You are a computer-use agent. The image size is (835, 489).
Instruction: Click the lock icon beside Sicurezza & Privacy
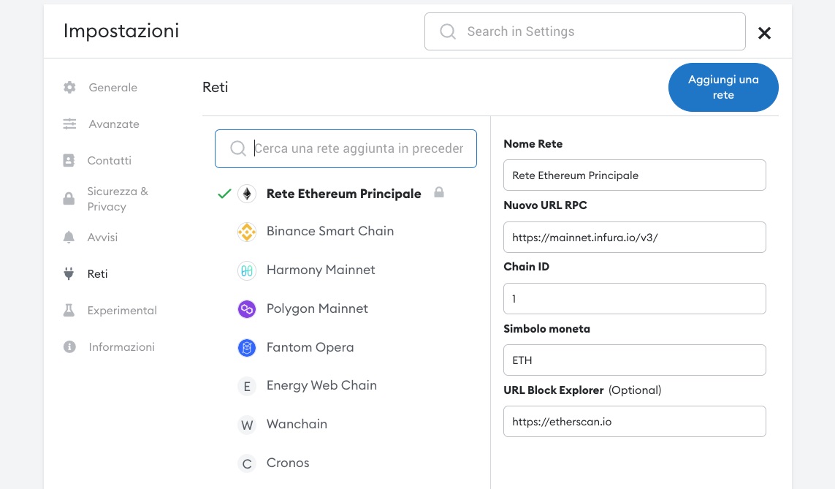(x=69, y=199)
